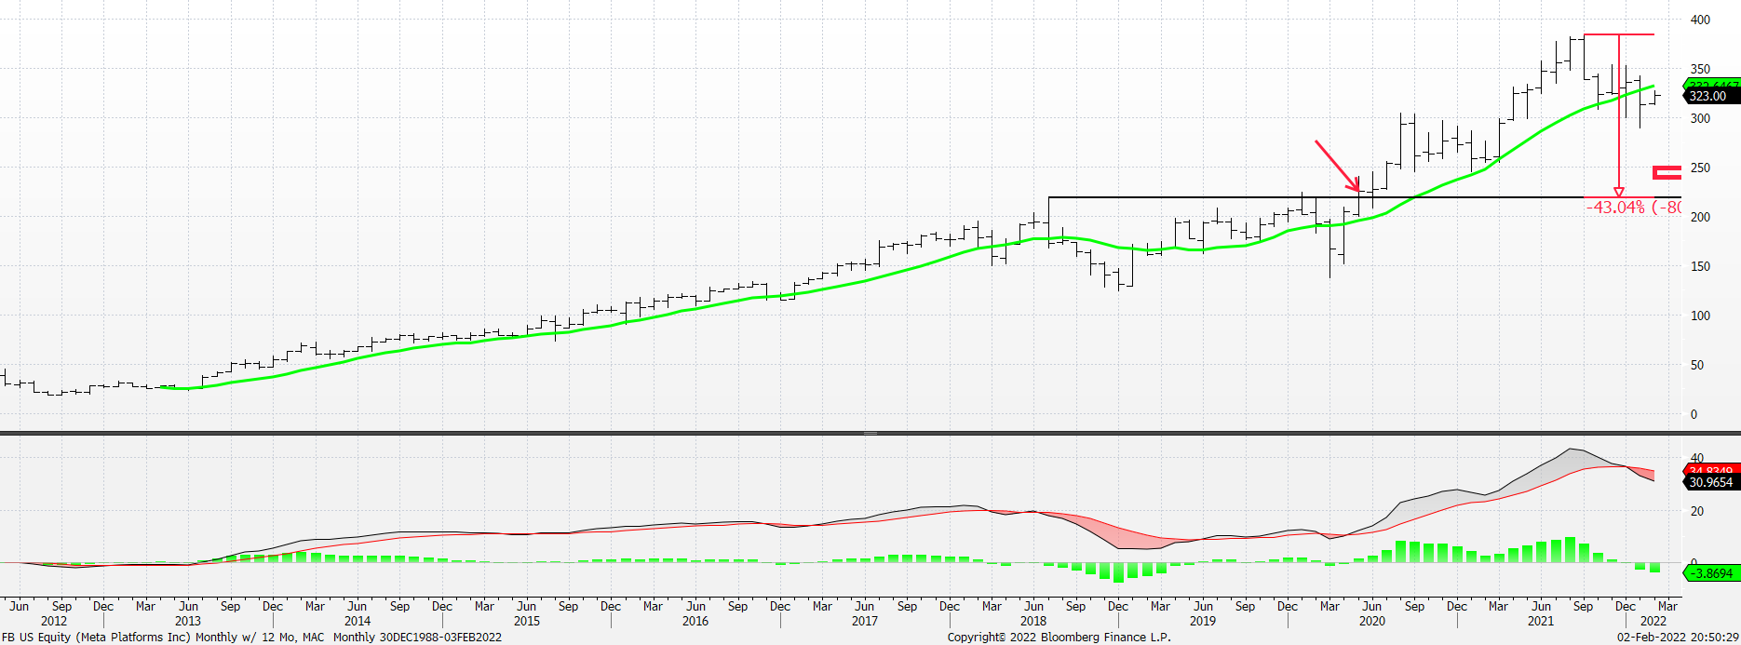Click the 2020 year label on time axis
The width and height of the screenshot is (1741, 645).
point(1372,621)
